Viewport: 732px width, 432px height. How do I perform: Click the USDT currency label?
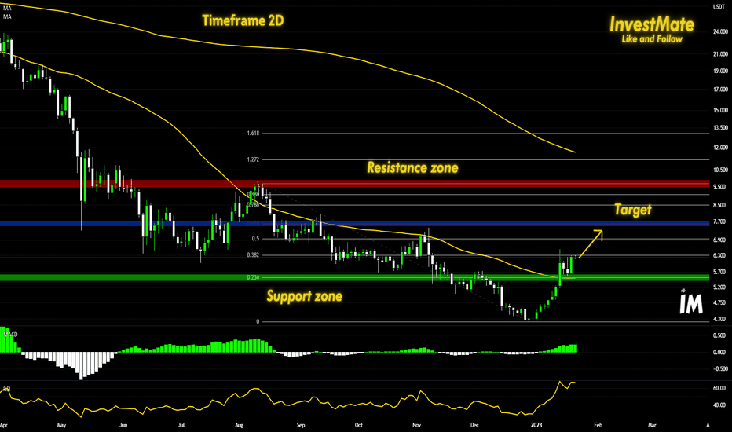[719, 7]
